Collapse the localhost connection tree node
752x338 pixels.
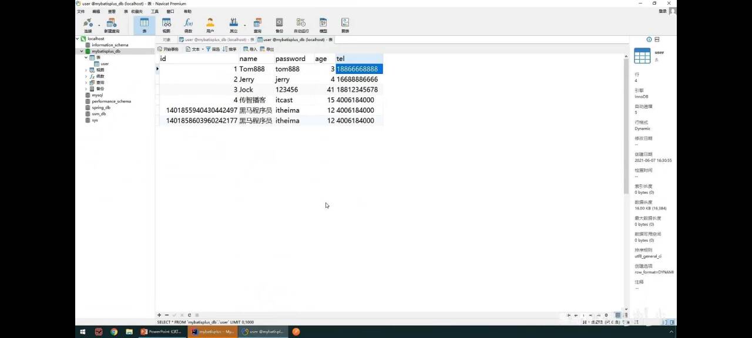point(77,39)
